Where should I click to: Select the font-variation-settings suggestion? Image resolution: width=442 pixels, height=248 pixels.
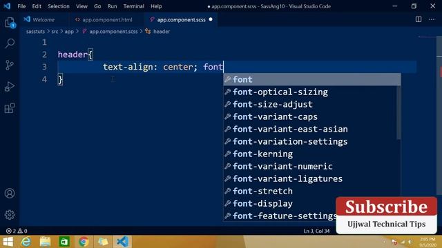tap(310, 141)
